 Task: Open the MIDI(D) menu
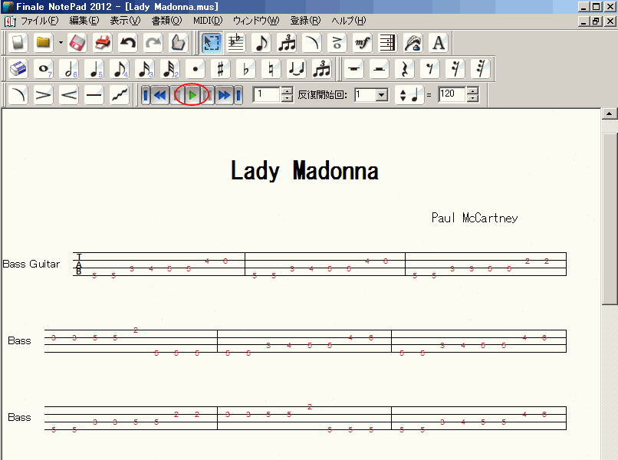tap(208, 21)
